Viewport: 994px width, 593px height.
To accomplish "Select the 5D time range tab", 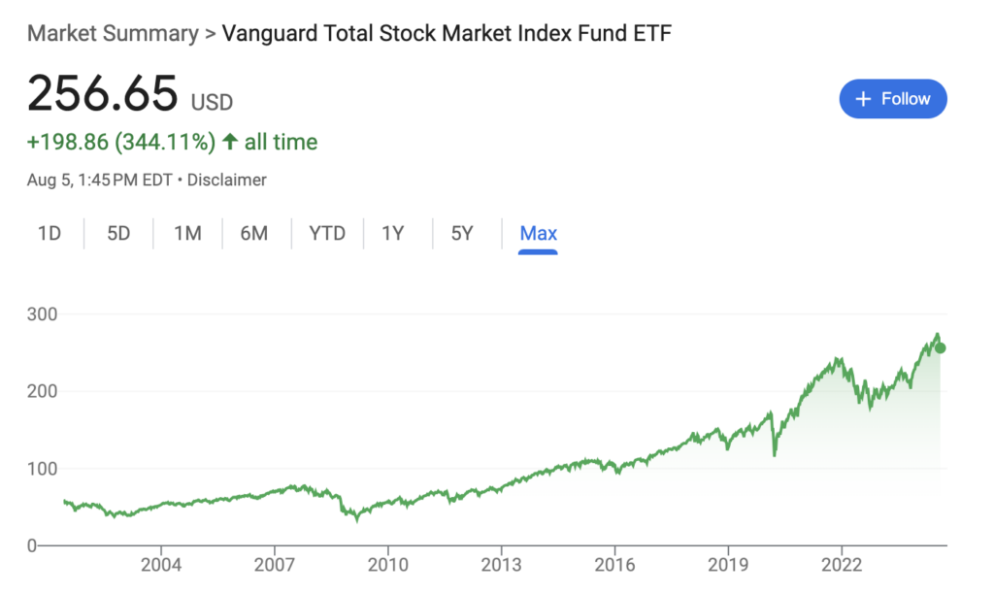I will pos(118,233).
